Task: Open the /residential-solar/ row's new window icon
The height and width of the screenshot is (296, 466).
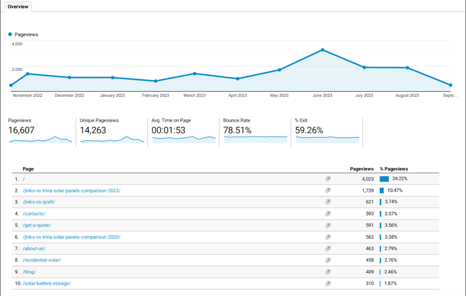Action: click(328, 260)
